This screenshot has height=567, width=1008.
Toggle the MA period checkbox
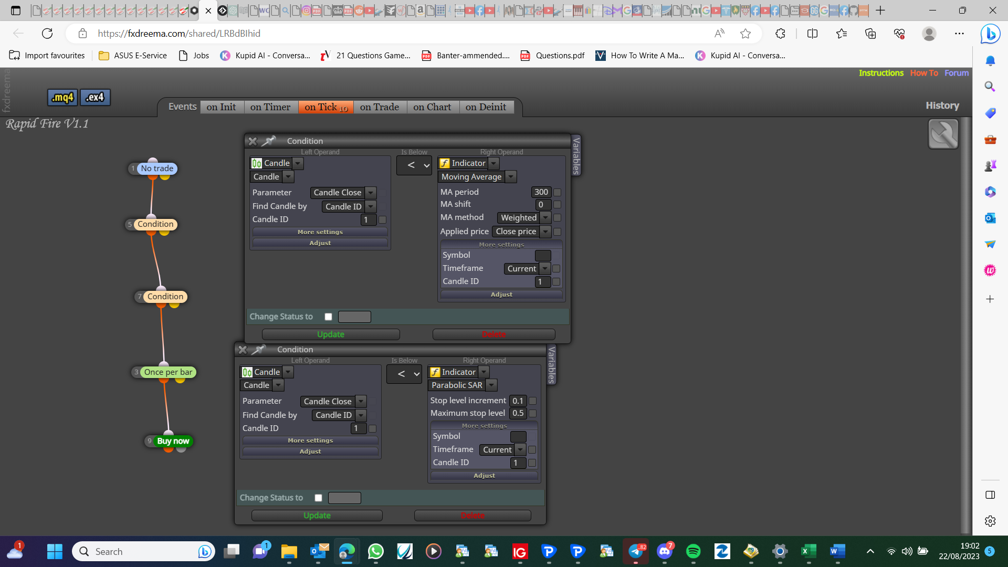[558, 192]
